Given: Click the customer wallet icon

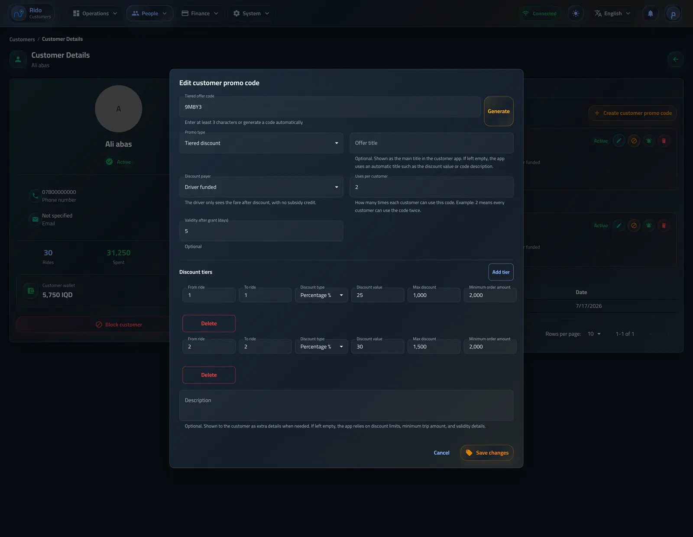Looking at the screenshot, I should [x=31, y=291].
